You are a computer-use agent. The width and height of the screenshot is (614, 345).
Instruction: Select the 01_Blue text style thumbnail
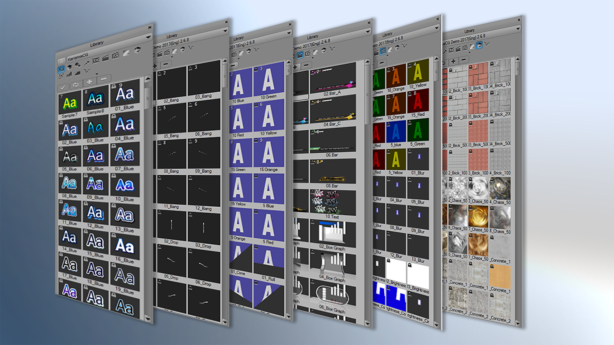point(125,94)
